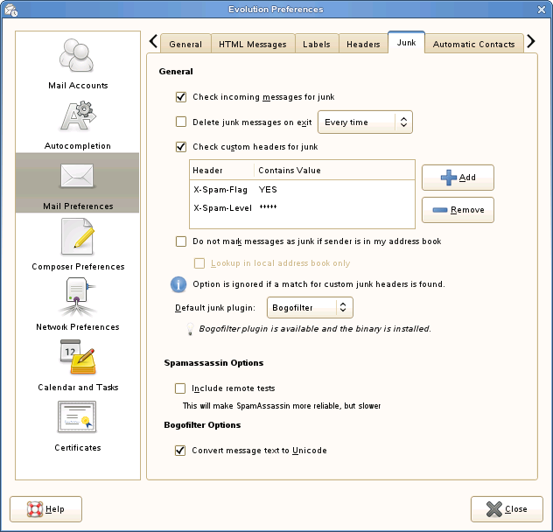Select the X-Spam-Flag header row

pos(302,190)
